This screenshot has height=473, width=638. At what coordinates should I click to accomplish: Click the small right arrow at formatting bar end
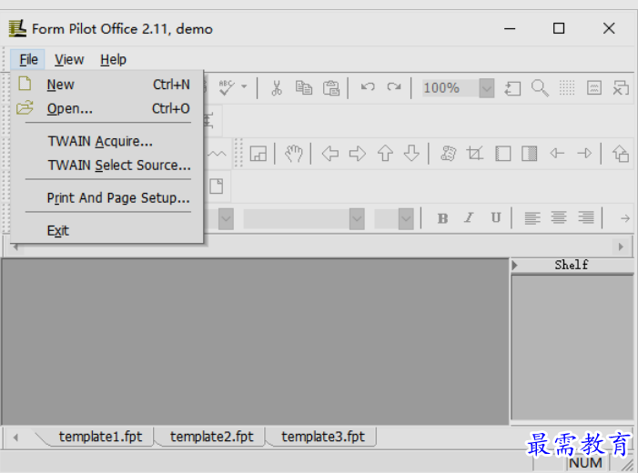click(x=625, y=219)
